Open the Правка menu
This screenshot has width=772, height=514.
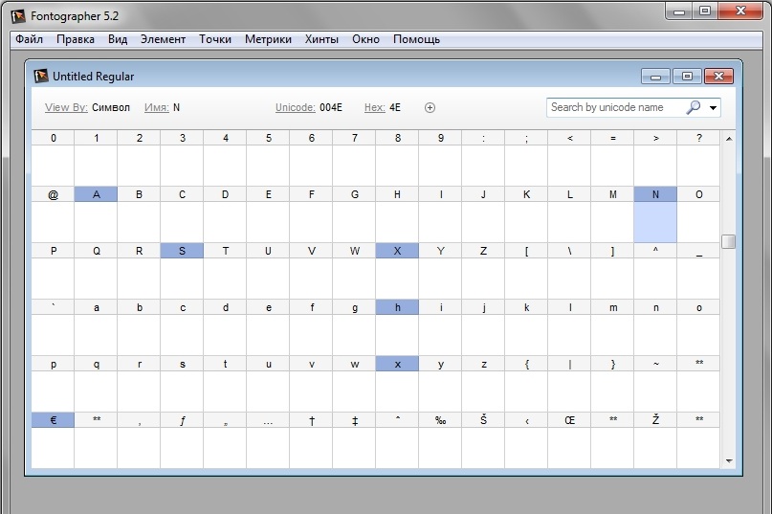pyautogui.click(x=76, y=39)
